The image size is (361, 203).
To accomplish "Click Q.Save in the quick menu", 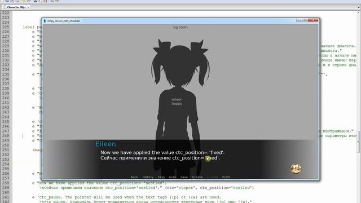I will click(x=197, y=177).
